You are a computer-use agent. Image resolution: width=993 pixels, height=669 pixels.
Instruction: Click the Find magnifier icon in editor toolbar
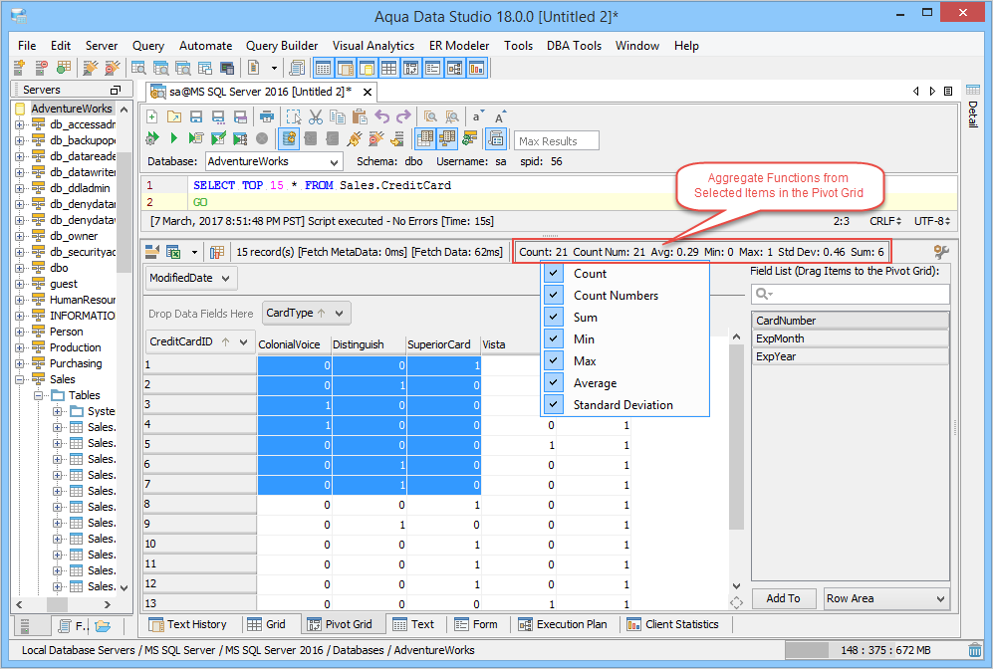tap(430, 117)
